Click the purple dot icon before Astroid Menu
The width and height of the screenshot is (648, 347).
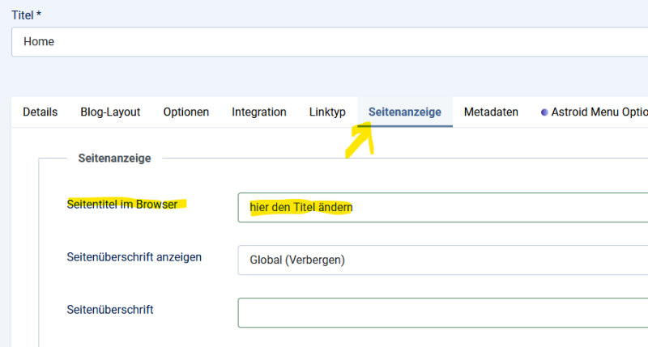coord(544,112)
